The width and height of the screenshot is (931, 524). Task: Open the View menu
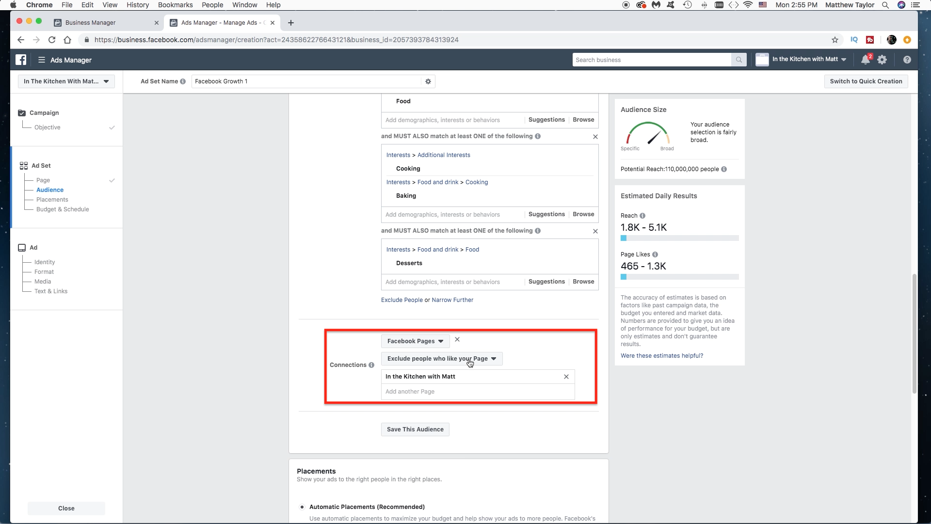(x=110, y=5)
